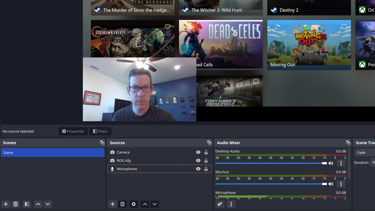Lock the Microphone source
Viewport: 375px width, 211px height.
click(x=206, y=169)
